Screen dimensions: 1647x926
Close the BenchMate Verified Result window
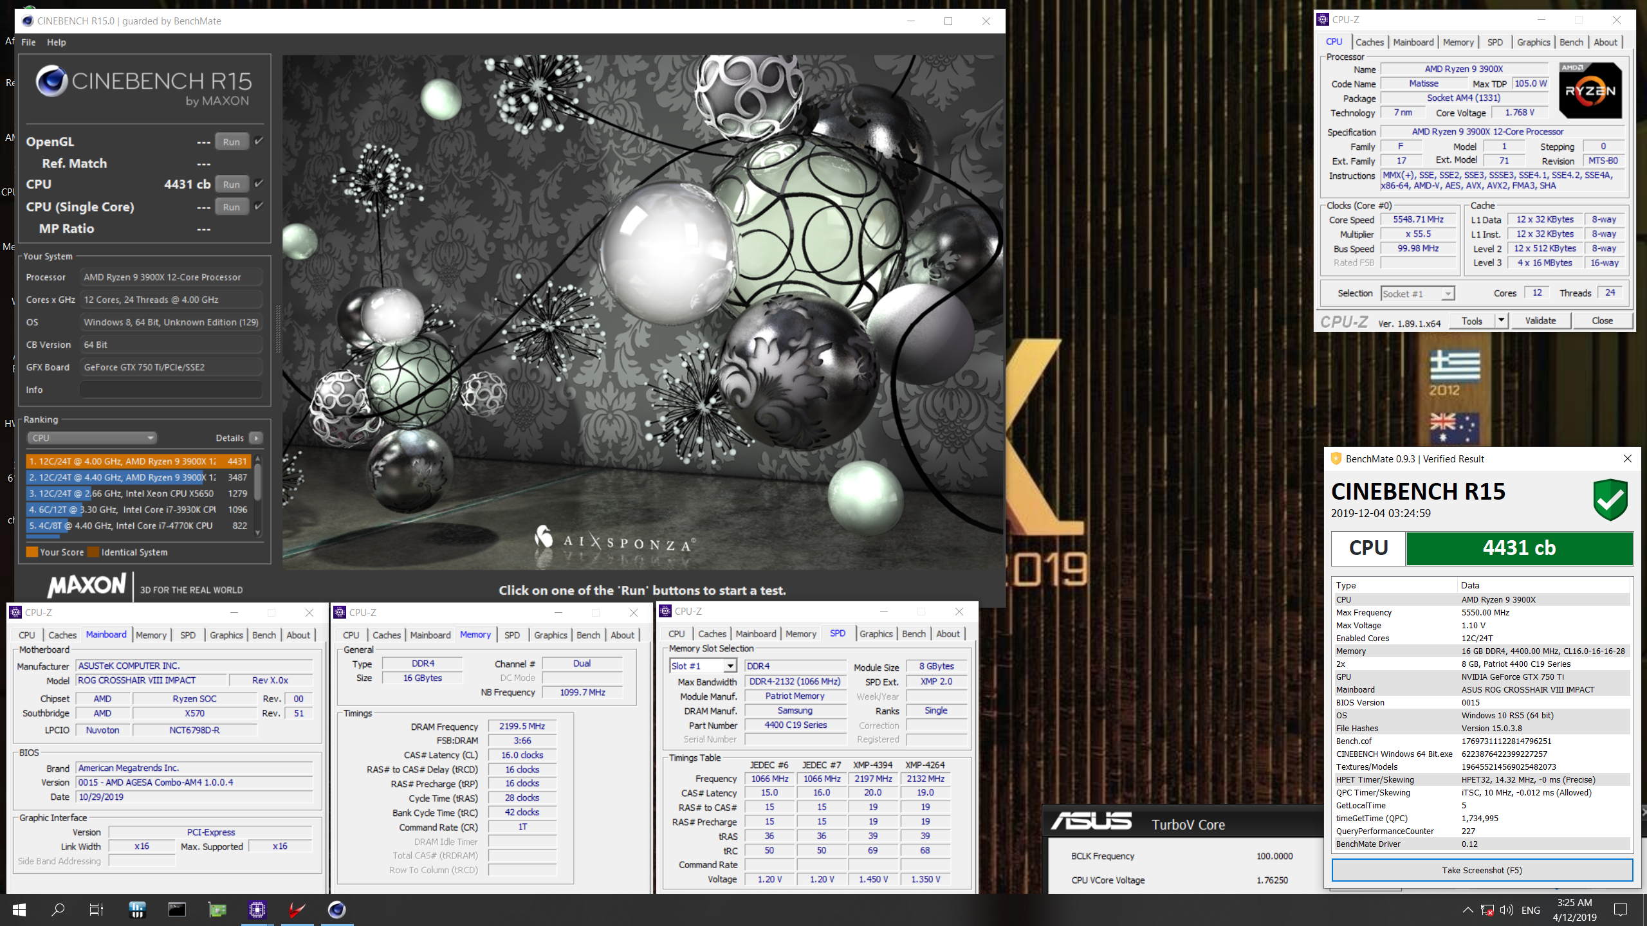[x=1628, y=458]
